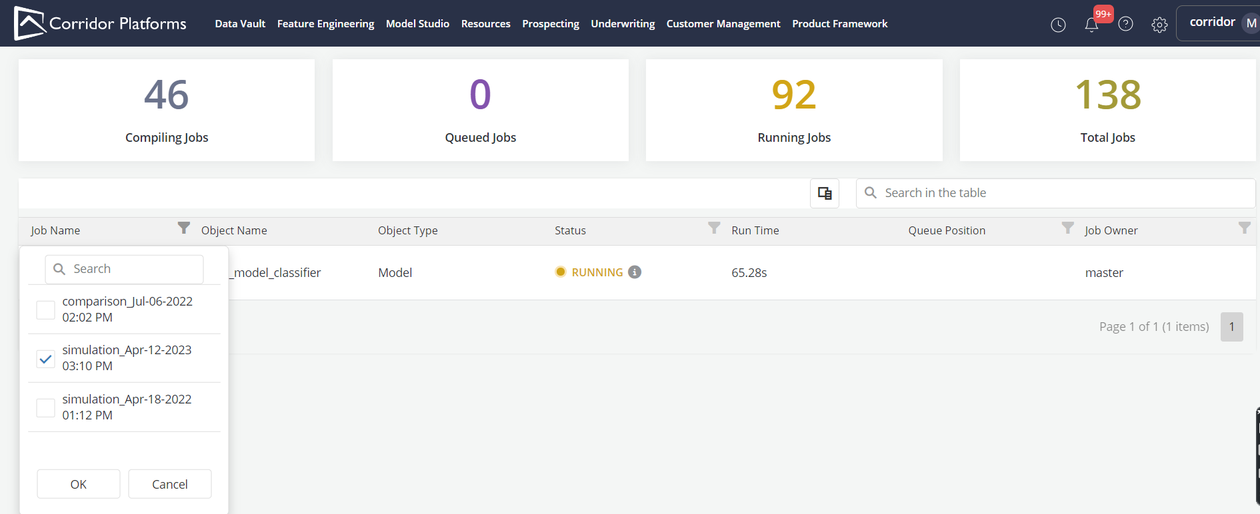Open the Model Studio menu
This screenshot has width=1260, height=514.
(x=417, y=24)
